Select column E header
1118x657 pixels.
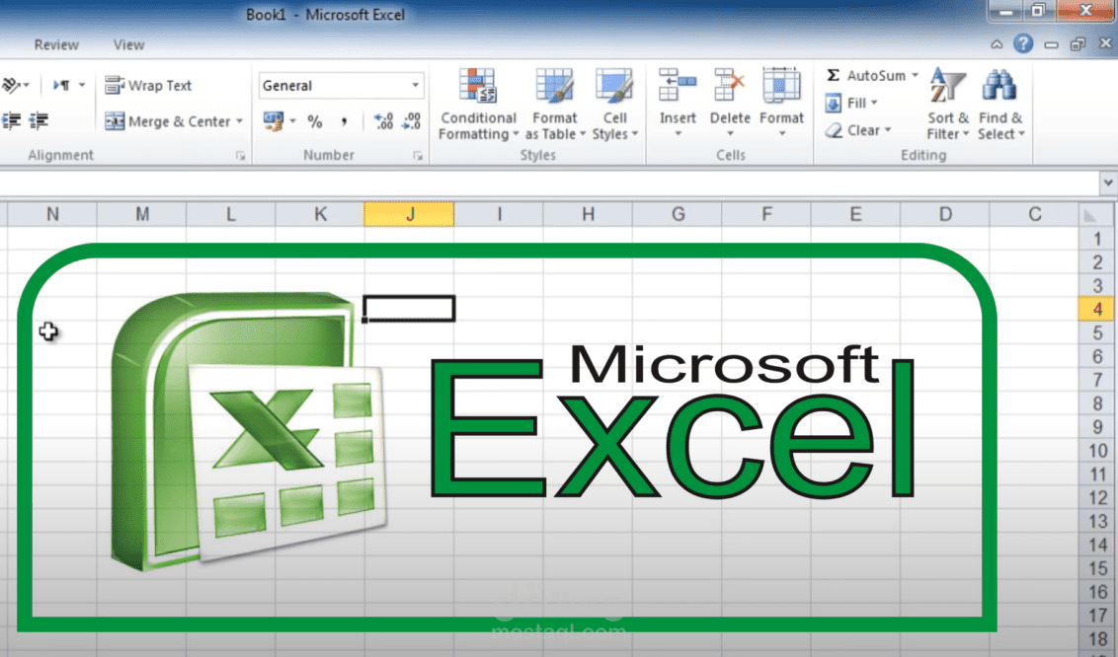click(855, 214)
